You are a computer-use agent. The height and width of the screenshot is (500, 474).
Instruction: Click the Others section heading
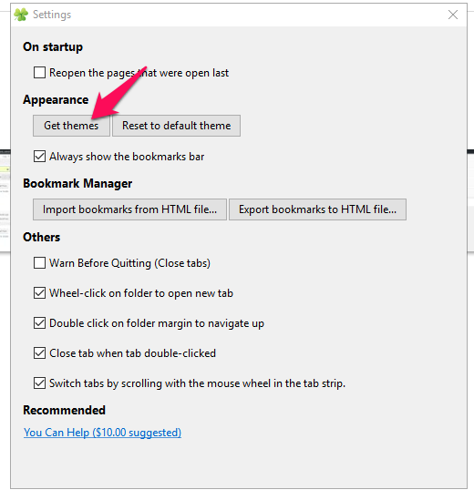point(42,237)
